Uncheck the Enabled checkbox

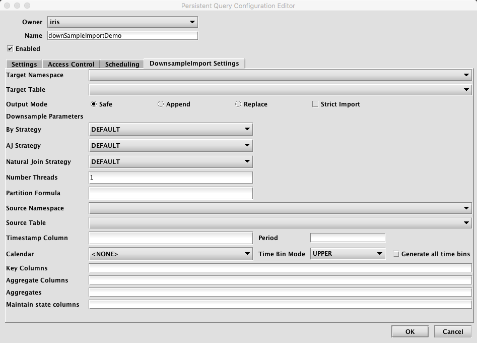click(x=10, y=49)
